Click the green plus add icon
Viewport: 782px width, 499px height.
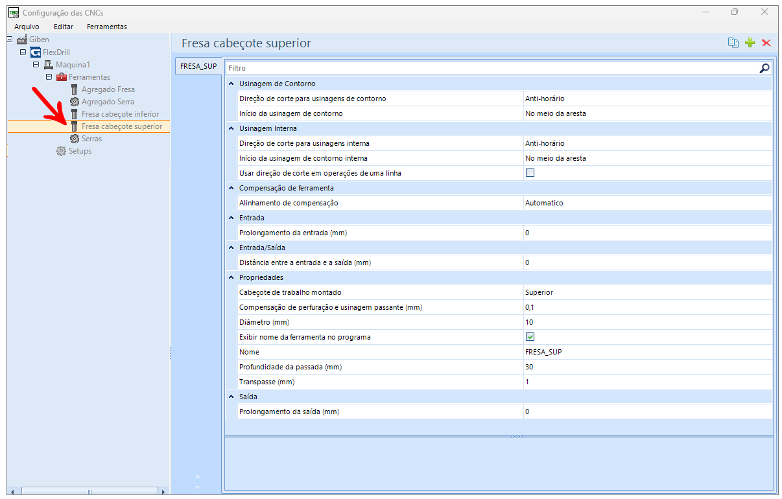click(x=750, y=43)
